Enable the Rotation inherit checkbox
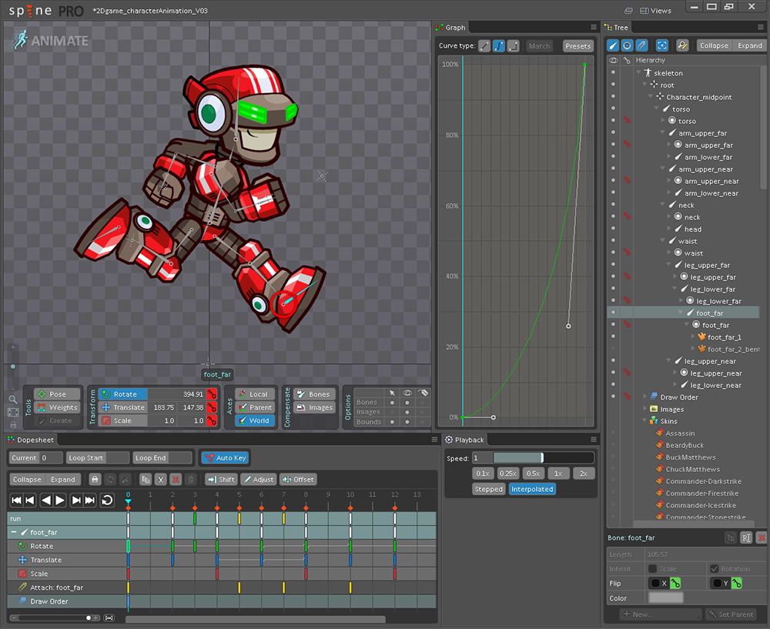The image size is (770, 629). (715, 569)
